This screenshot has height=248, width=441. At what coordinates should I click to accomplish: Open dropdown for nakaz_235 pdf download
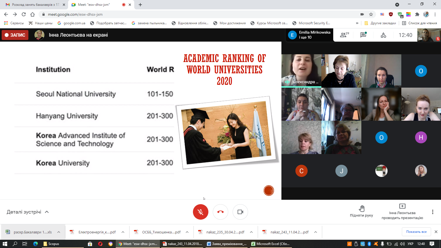tap(251, 232)
